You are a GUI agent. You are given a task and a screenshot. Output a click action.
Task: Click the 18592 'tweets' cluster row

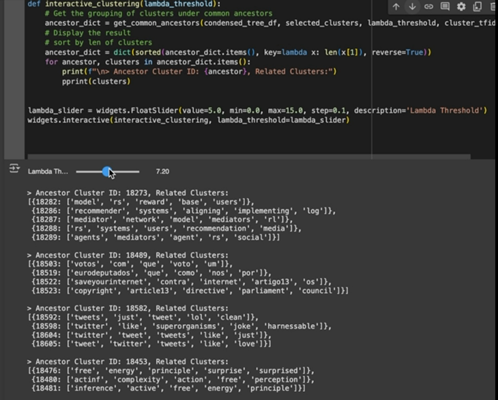click(x=143, y=317)
